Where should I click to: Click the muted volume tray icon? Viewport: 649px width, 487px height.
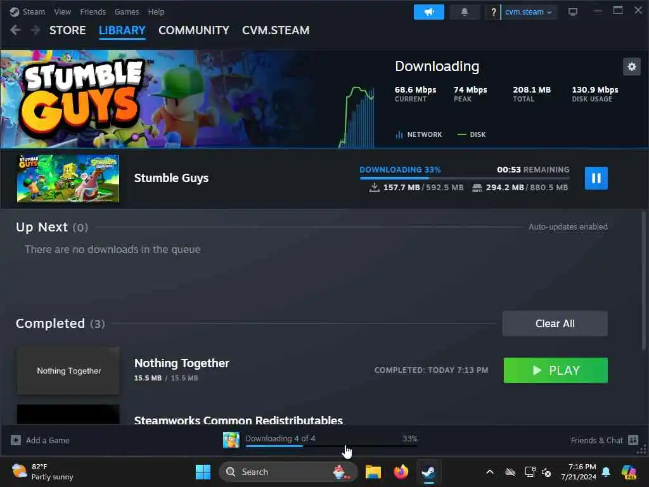tap(546, 472)
